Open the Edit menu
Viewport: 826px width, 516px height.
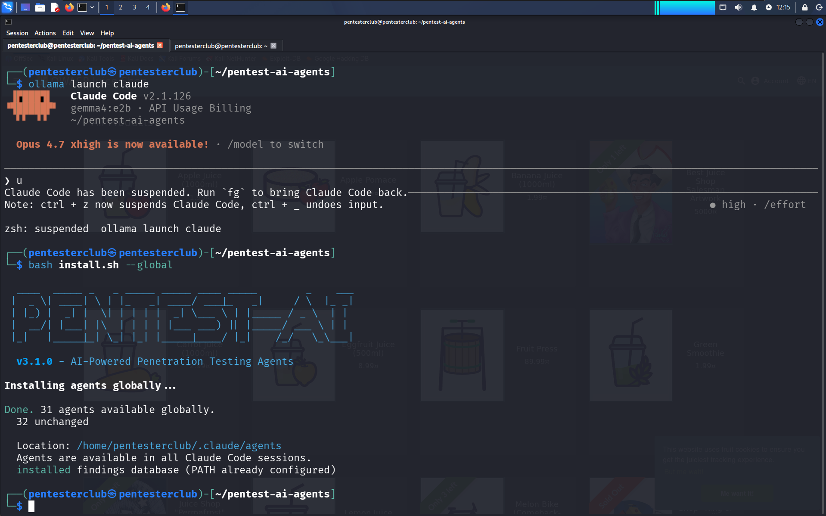(68, 33)
